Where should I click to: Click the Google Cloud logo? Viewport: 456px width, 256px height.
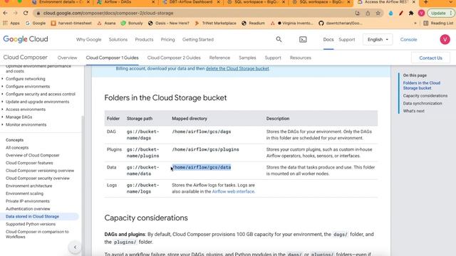click(x=26, y=39)
